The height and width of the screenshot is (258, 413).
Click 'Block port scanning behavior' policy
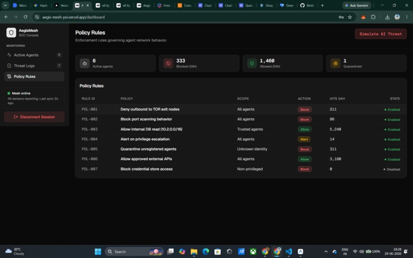(x=146, y=119)
